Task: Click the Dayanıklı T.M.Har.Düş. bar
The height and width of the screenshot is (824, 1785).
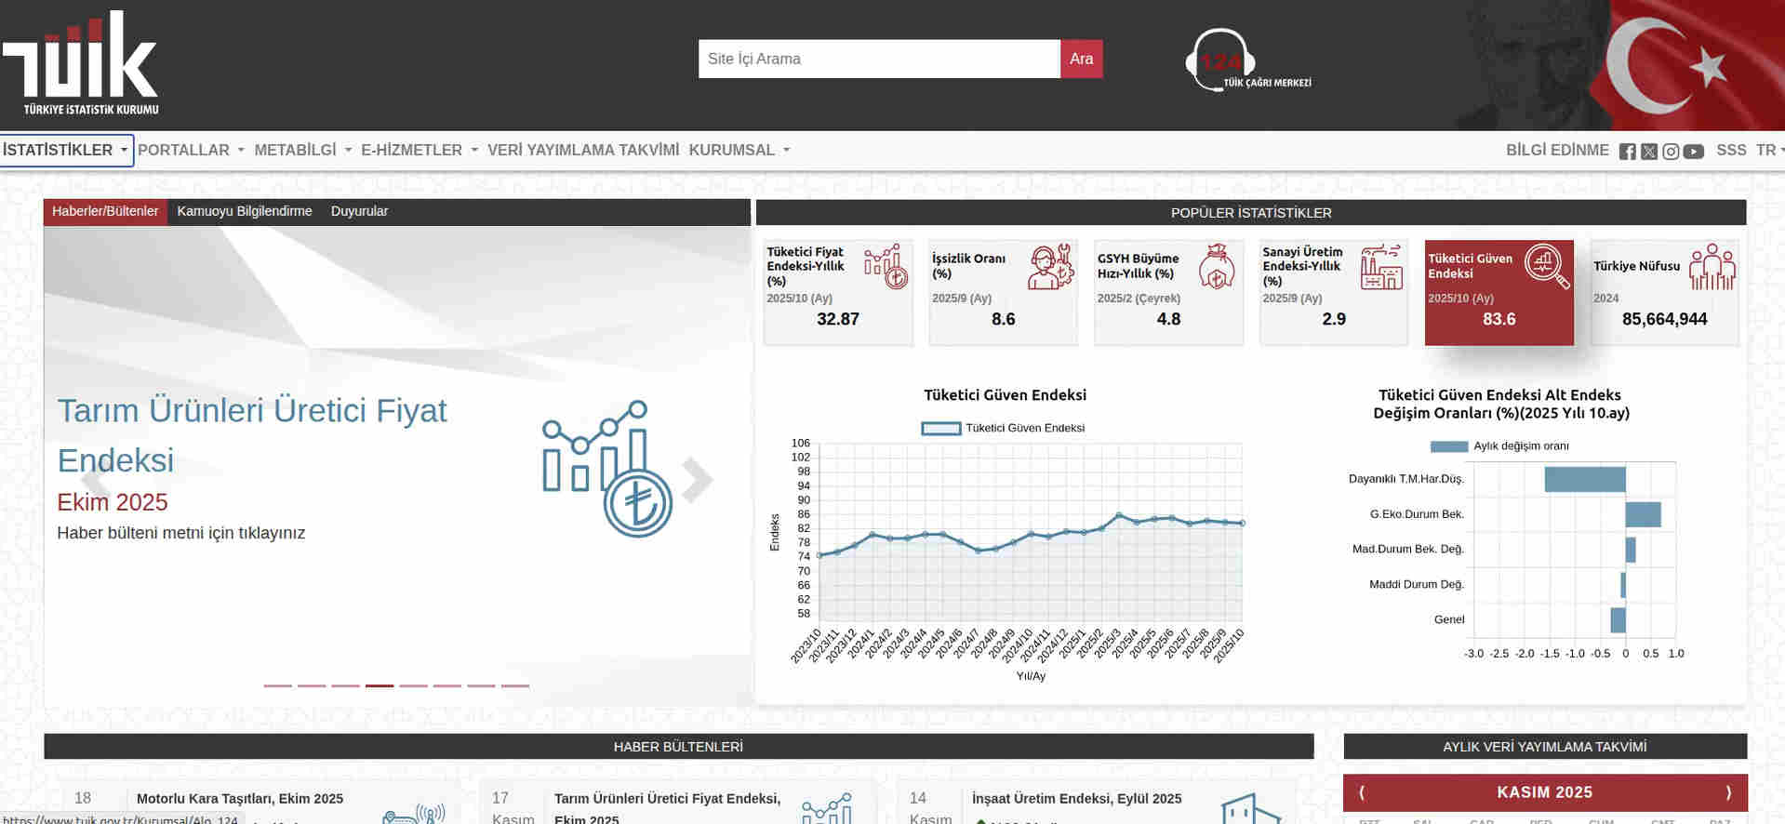Action: pos(1585,479)
